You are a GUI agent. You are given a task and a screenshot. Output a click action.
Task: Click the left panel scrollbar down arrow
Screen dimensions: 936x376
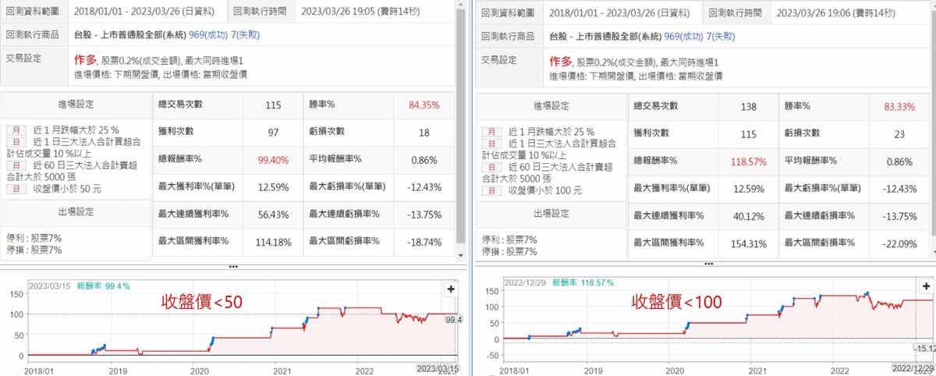pyautogui.click(x=461, y=255)
